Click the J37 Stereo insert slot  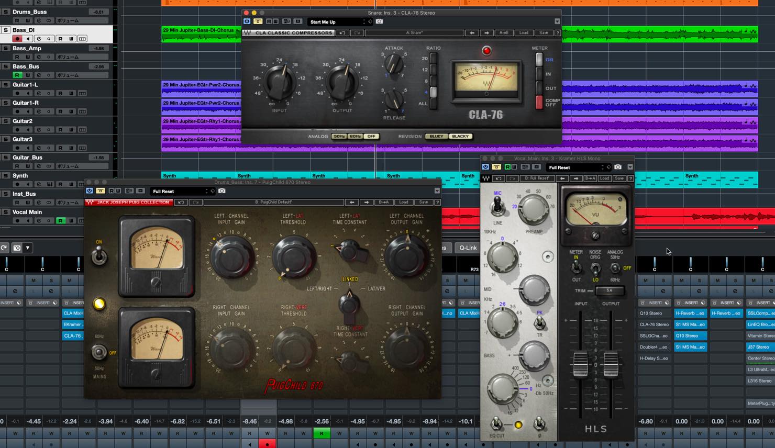(x=760, y=347)
